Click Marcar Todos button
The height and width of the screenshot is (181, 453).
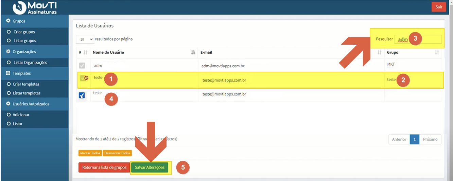90,153
